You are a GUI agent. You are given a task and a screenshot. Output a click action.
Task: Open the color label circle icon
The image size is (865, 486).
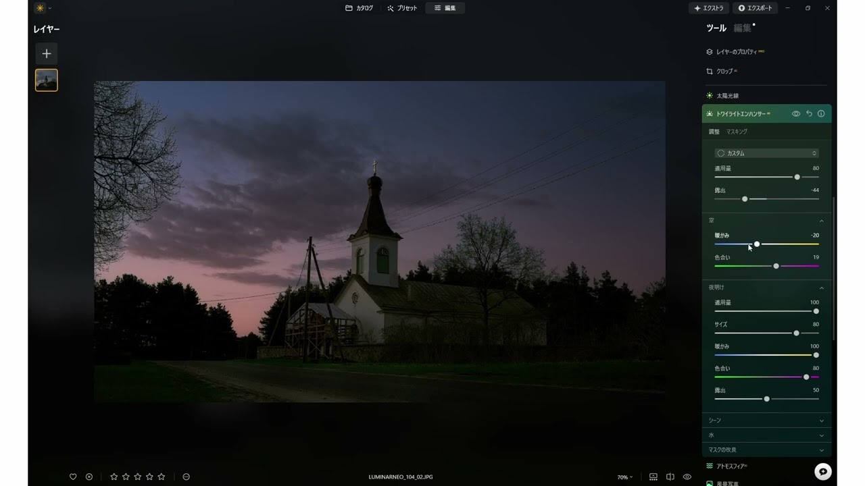[186, 477]
